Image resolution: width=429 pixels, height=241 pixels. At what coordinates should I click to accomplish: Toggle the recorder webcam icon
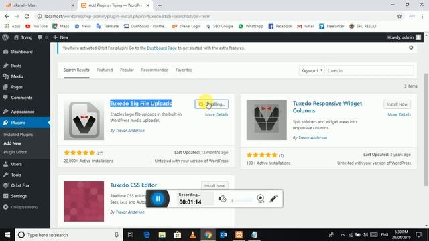pos(261,199)
